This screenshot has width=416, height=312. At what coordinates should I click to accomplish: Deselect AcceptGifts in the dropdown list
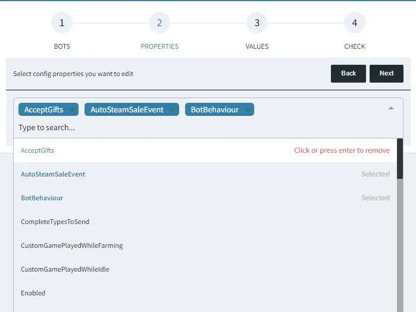click(205, 150)
